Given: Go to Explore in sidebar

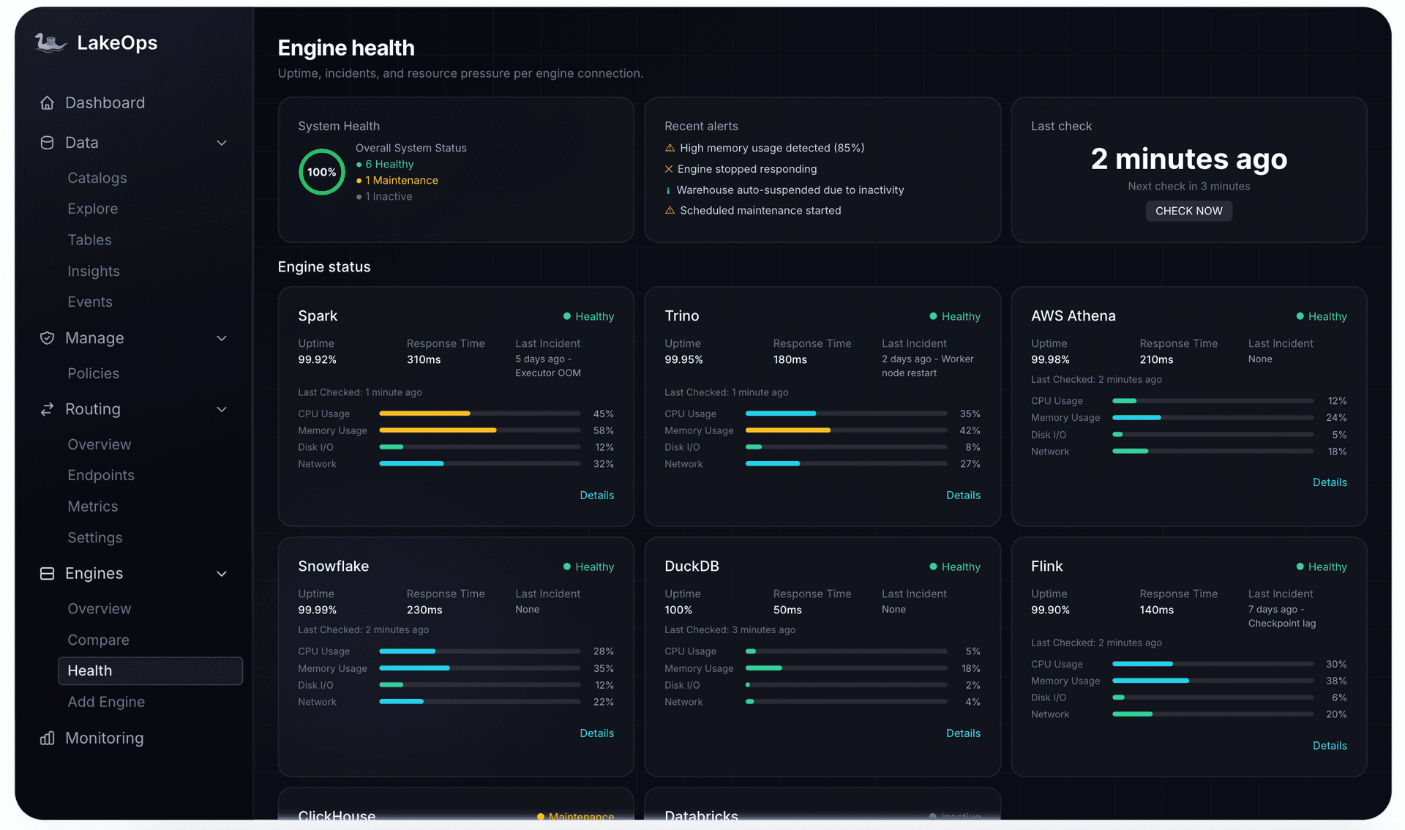Looking at the screenshot, I should [93, 209].
